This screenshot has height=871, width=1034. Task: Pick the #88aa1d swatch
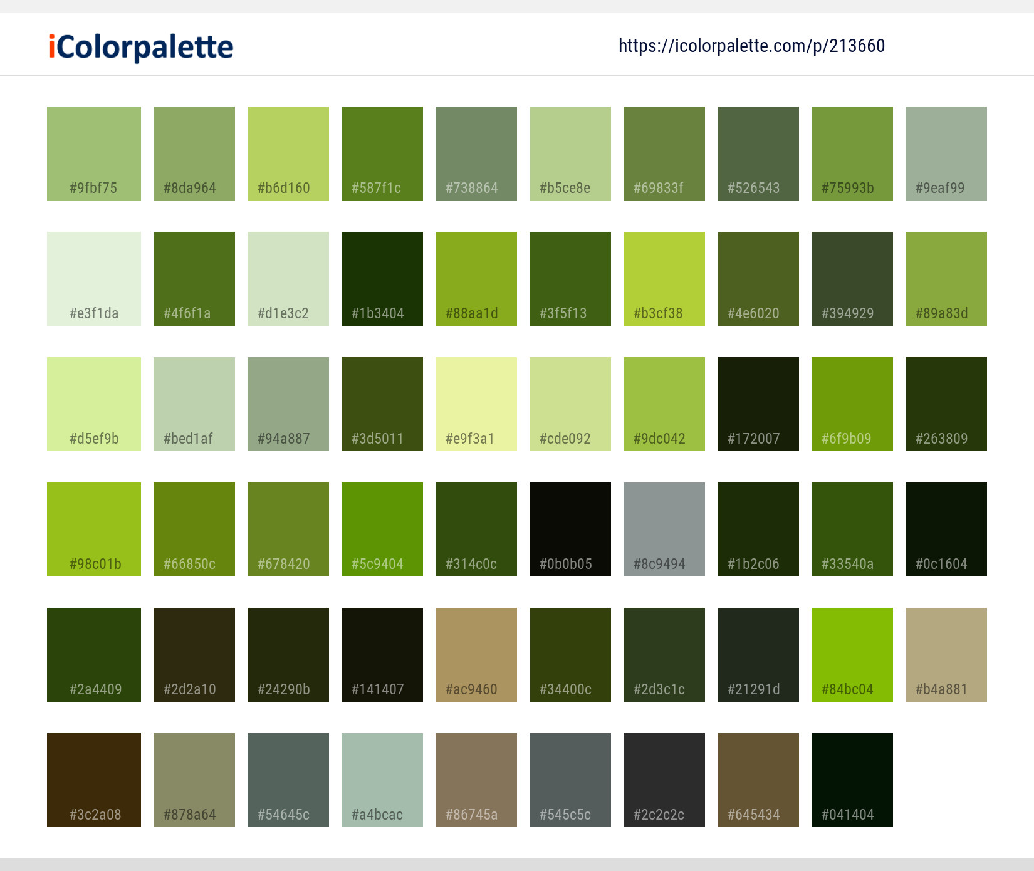pos(476,279)
